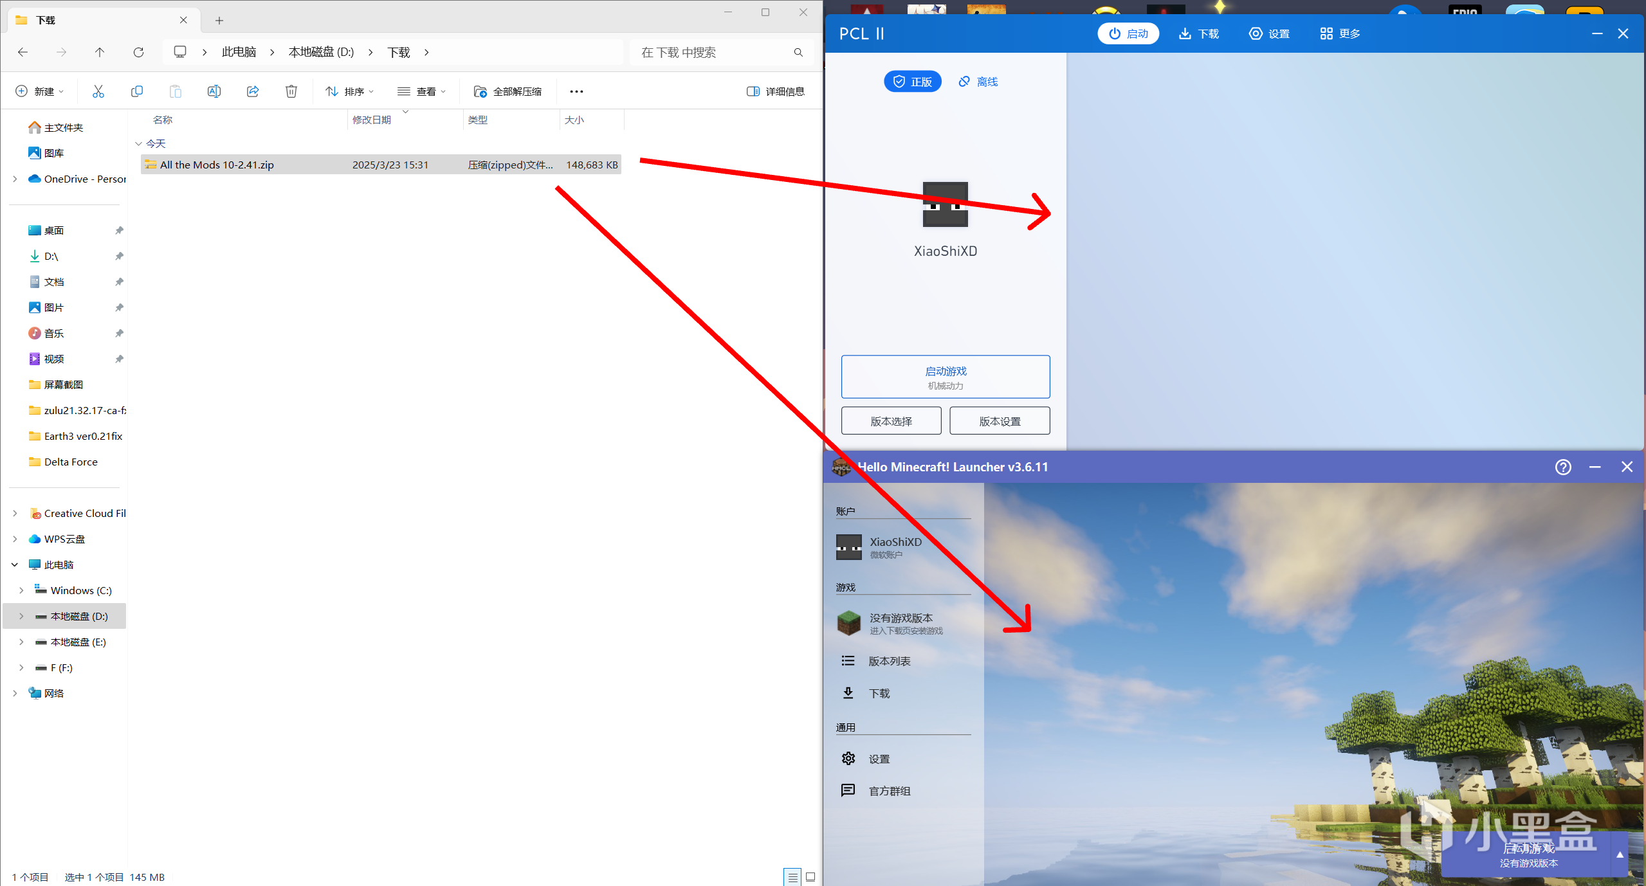The image size is (1646, 886).
Task: Click the search magnifier icon in Explorer
Action: [798, 52]
